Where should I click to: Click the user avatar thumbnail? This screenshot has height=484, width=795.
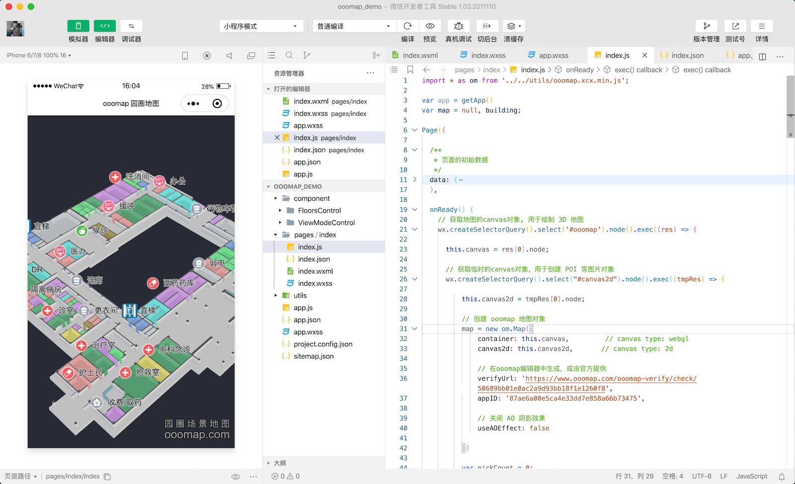coord(15,29)
